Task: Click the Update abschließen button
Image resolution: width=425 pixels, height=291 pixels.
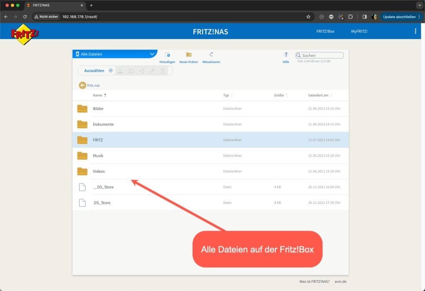Action: coord(400,17)
